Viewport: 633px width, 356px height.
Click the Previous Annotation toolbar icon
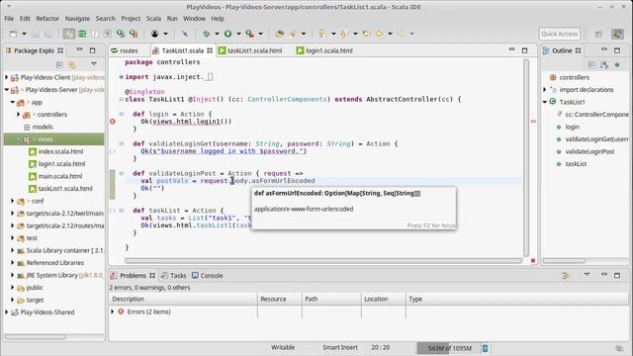tap(344, 34)
